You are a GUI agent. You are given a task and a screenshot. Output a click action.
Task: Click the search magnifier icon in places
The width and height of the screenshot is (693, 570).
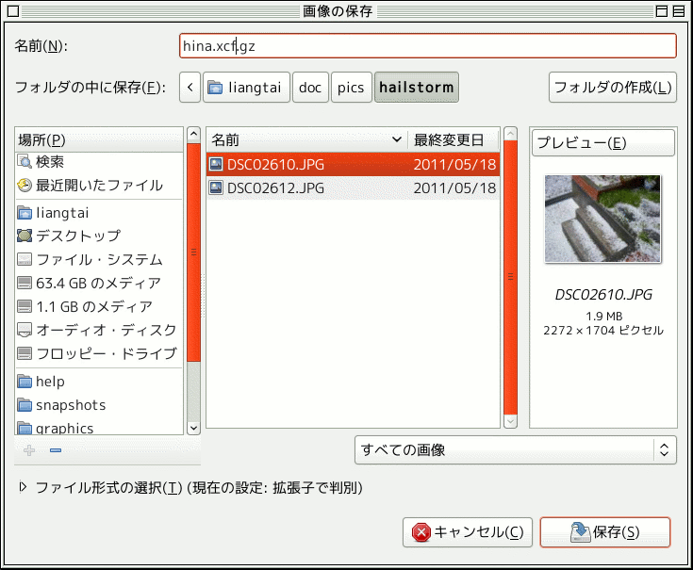pyautogui.click(x=25, y=162)
